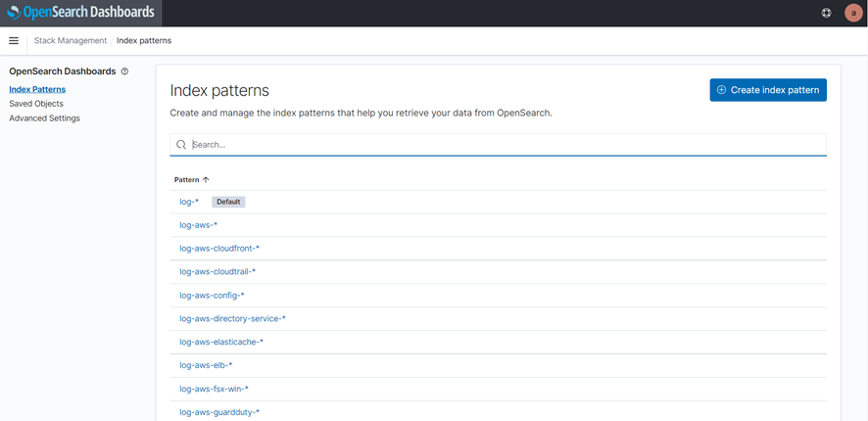Viewport: 868px width, 421px height.
Task: Sort by the Pattern column arrow
Action: (206, 180)
